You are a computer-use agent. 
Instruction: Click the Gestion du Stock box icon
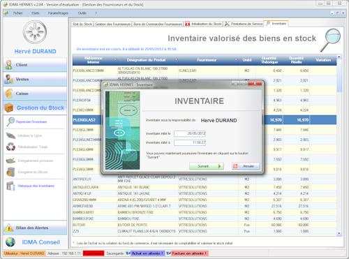[x=9, y=108]
